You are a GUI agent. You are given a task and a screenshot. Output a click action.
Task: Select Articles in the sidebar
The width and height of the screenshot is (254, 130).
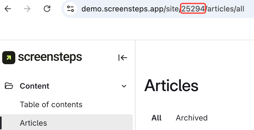click(x=33, y=123)
